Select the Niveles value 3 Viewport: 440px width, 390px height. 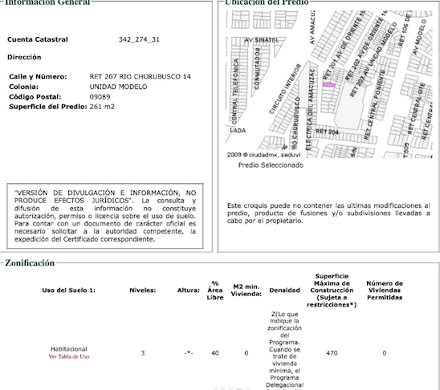pos(143,353)
